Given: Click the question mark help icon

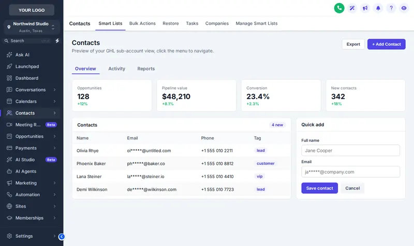Looking at the screenshot, I should point(391,8).
